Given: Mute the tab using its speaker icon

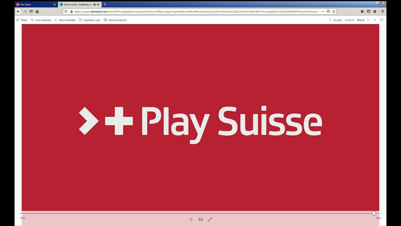Looking at the screenshot, I should pyautogui.click(x=95, y=4).
